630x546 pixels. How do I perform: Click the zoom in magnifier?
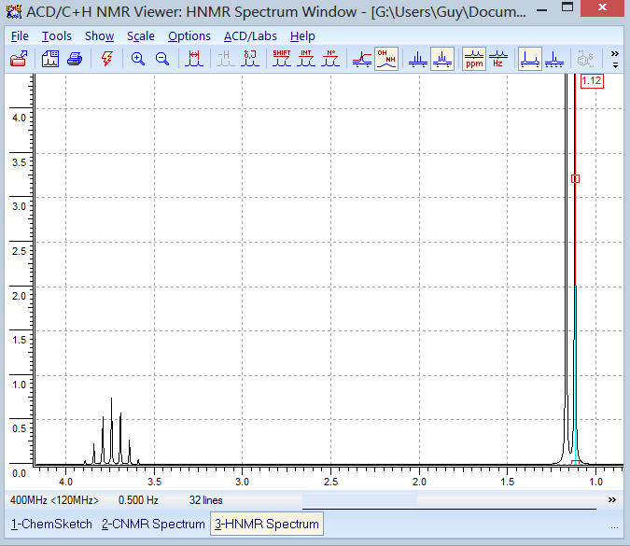(x=138, y=59)
